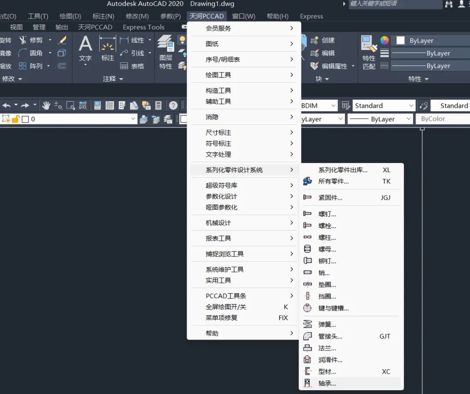Viewport: 470px width, 394px height.
Task: Click the 编辑属性 edit attributes button
Action: pos(329,66)
